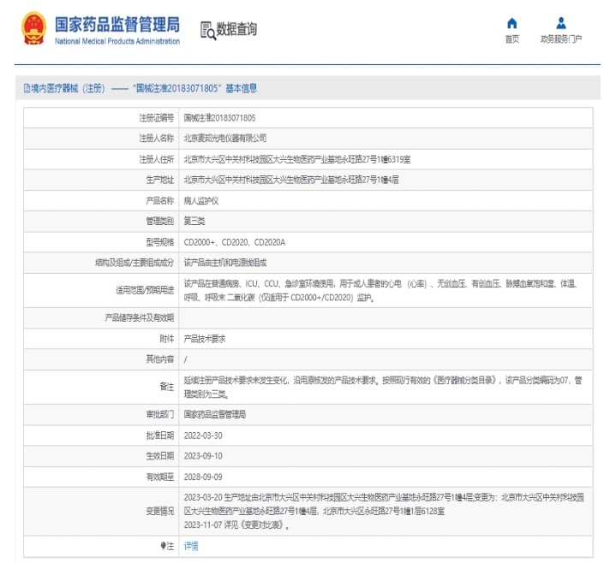Click the approval date 2022-03-30
The width and height of the screenshot is (610, 563).
pyautogui.click(x=201, y=435)
